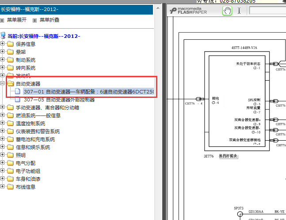This screenshot has height=220, width=286.
Task: Select the FlashPaper hand pan tool
Action: pos(227,11)
